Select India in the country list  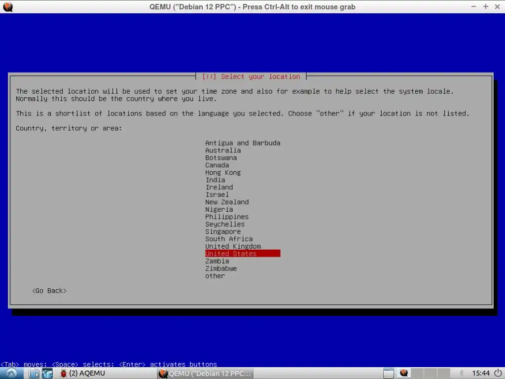215,180
